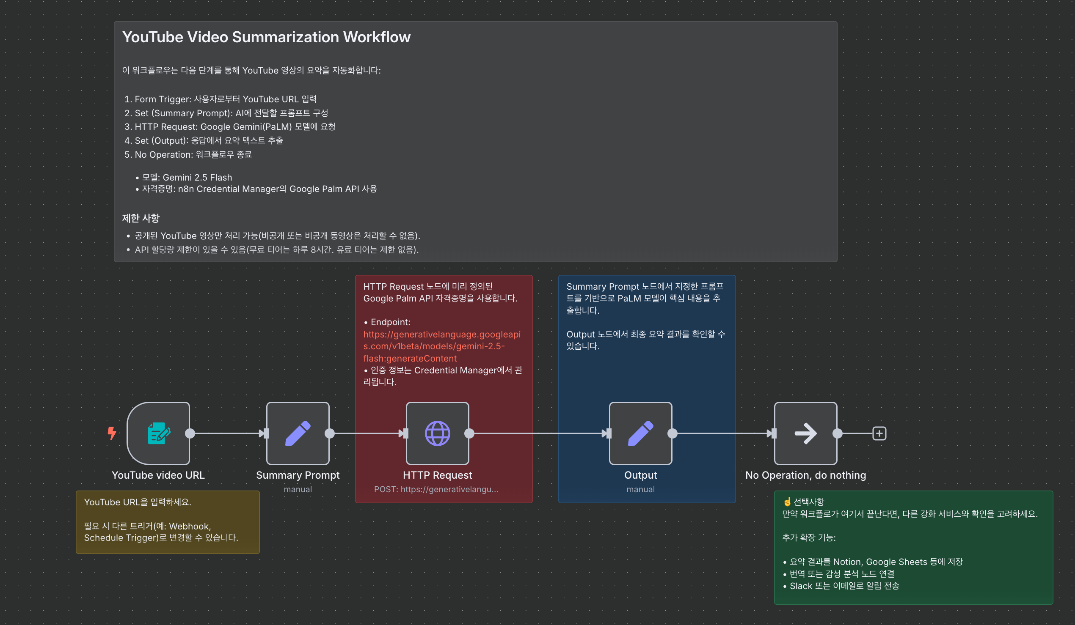Click the HTTP Request node output dot
This screenshot has height=625, width=1075.
469,433
